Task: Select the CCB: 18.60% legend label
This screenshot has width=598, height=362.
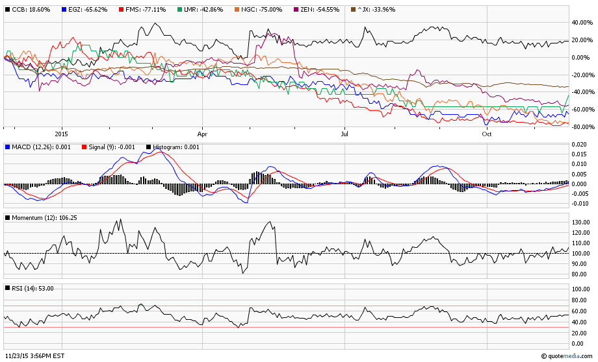Action: pyautogui.click(x=31, y=10)
